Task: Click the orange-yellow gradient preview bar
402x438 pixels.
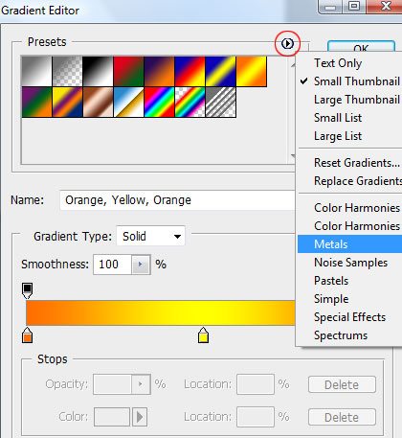Action: 161,313
